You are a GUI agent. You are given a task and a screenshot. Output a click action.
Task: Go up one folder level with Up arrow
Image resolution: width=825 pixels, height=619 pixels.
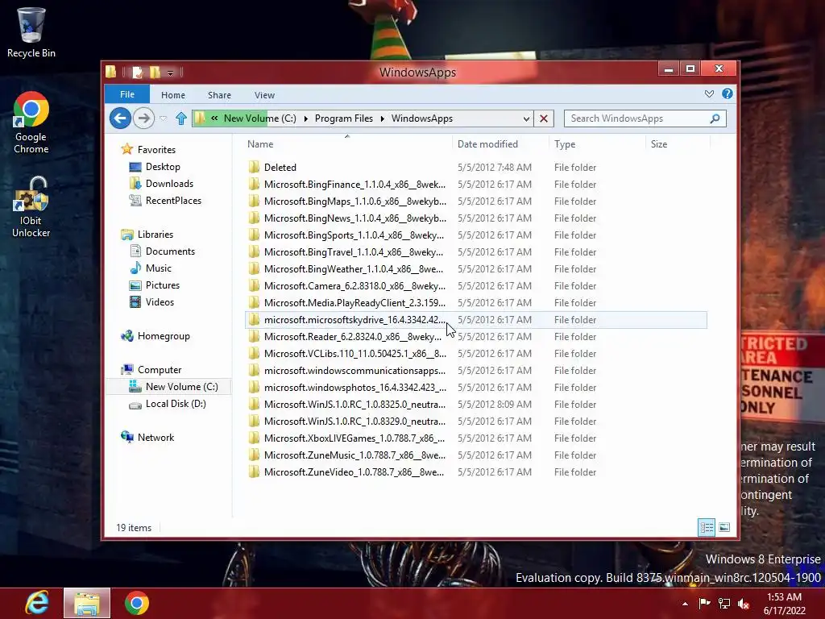pos(181,118)
